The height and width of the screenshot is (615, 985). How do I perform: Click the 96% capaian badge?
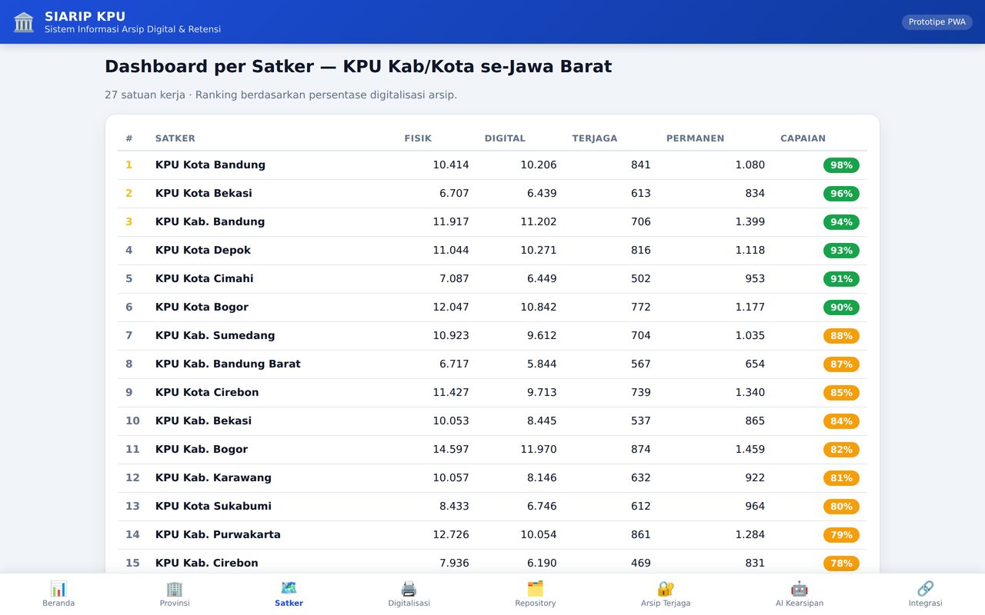point(841,194)
